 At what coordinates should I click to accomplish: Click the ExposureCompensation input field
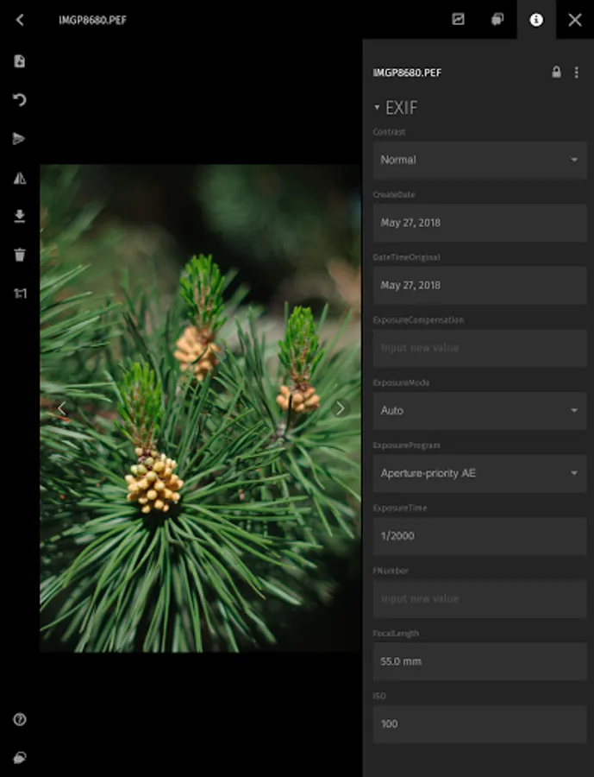tap(479, 348)
